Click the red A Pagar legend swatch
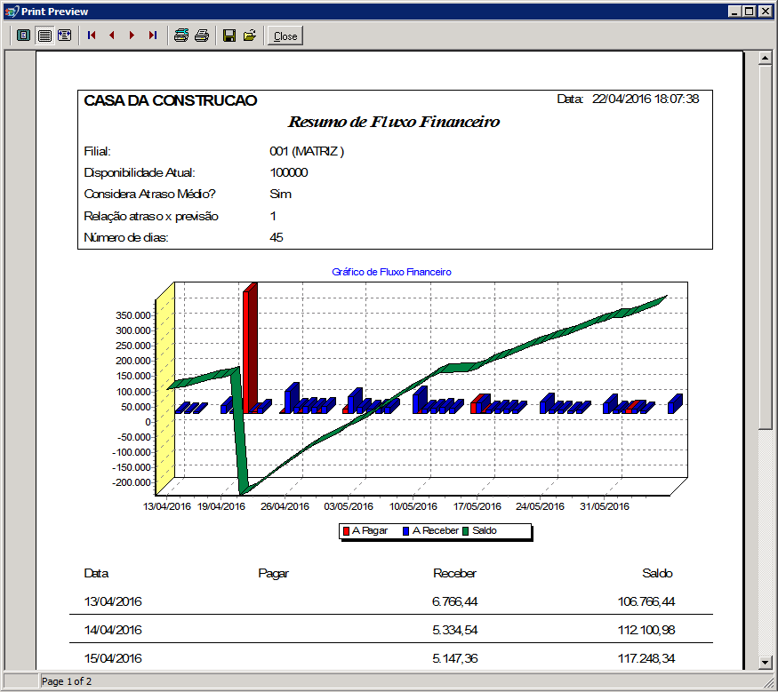 [346, 531]
